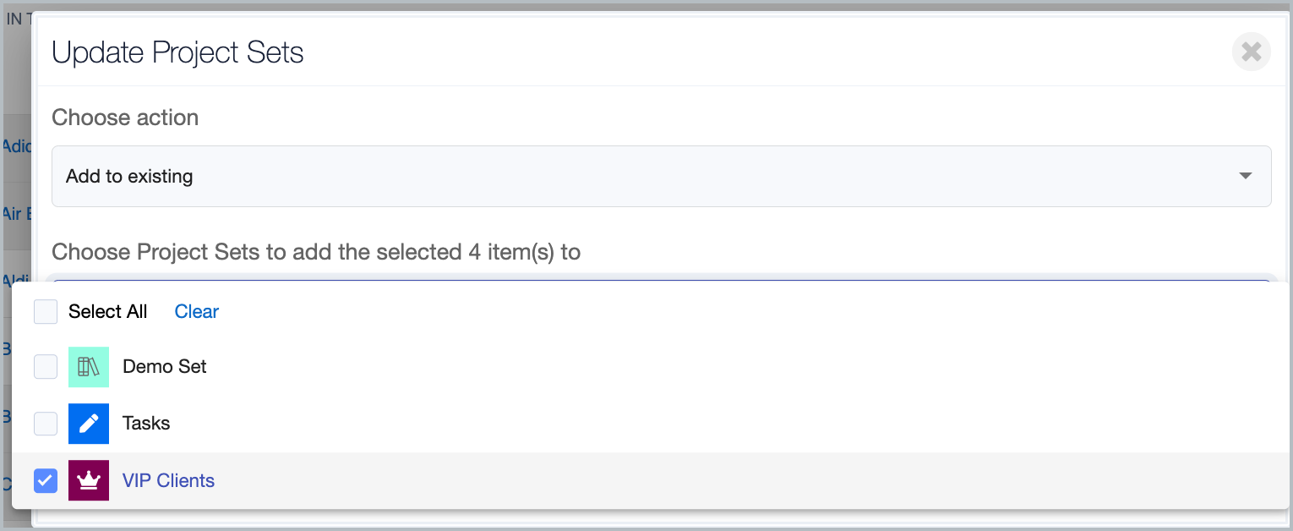1293x531 pixels.
Task: Enable the Tasks project set checkbox
Action: tap(46, 424)
